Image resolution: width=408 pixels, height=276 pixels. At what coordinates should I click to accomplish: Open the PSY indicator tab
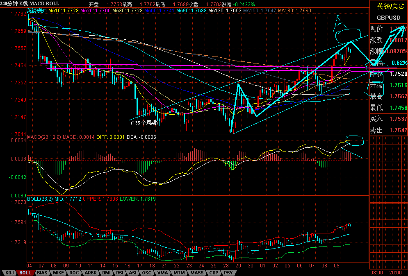(x=228, y=273)
